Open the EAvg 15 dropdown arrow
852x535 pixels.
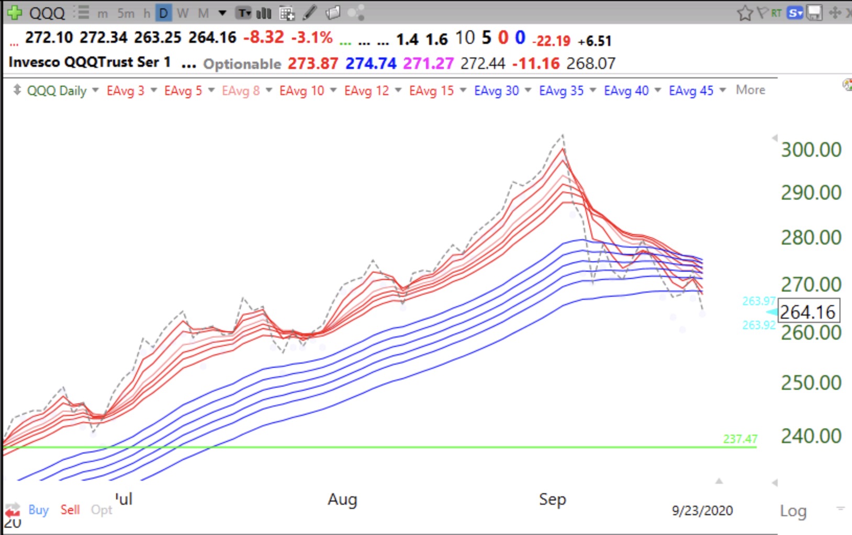pyautogui.click(x=463, y=90)
